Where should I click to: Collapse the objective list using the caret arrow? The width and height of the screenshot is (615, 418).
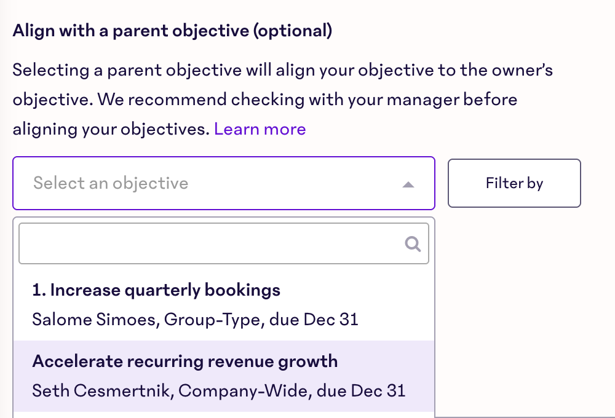(x=408, y=184)
